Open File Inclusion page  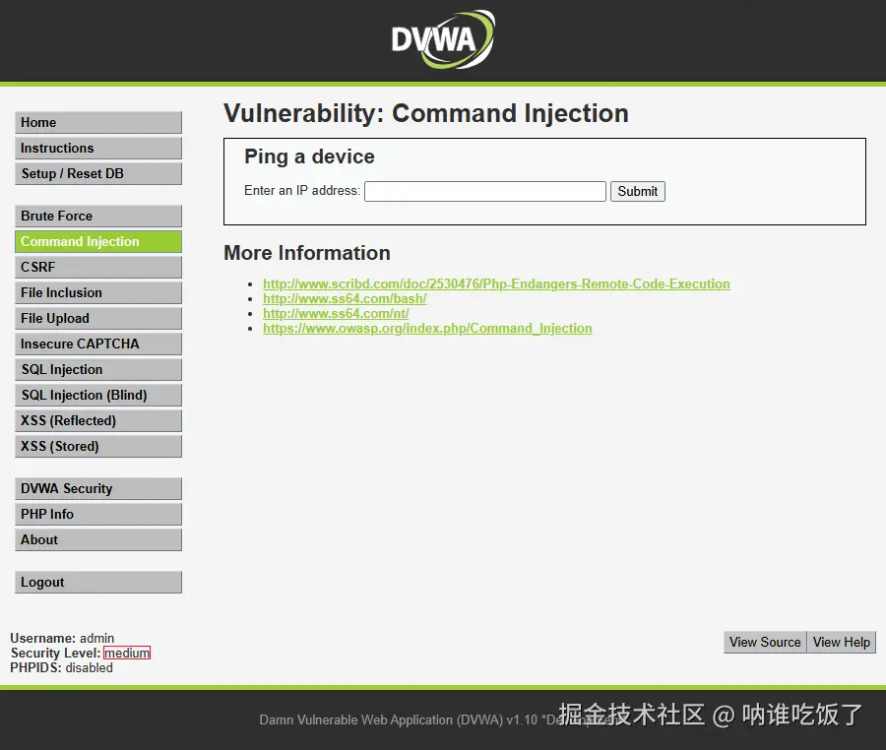coord(98,292)
